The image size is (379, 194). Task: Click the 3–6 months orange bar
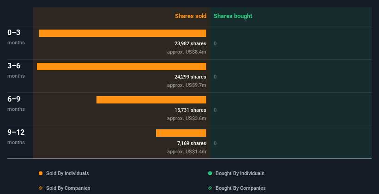tap(121, 67)
